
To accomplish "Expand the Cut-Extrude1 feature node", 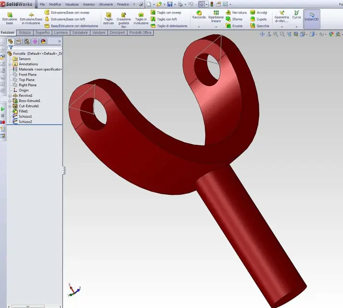I will 10,106.
